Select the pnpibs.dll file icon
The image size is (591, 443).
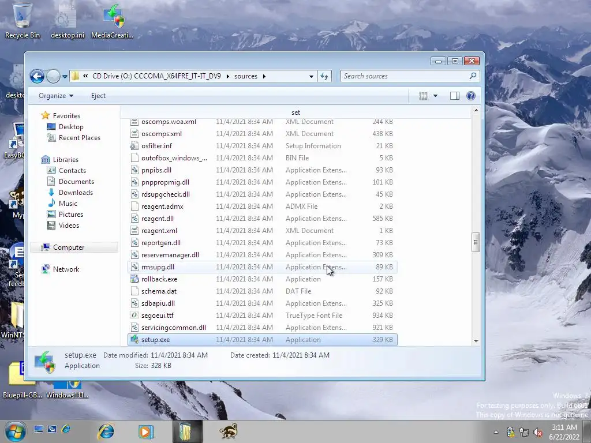click(134, 170)
